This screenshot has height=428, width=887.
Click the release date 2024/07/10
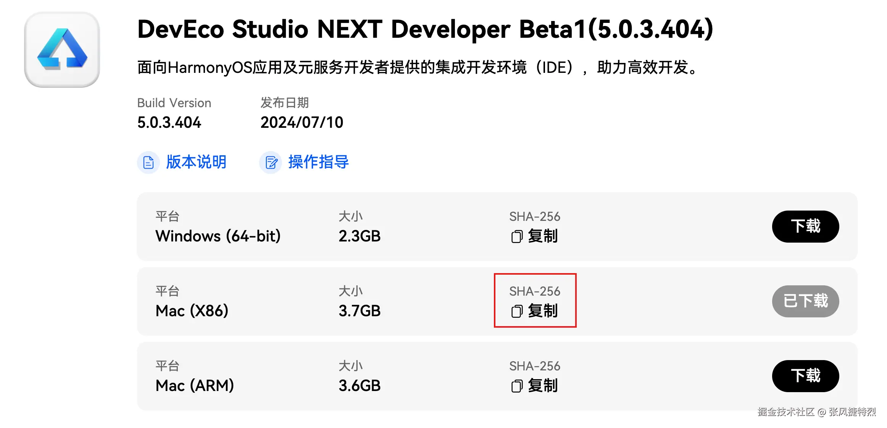302,122
